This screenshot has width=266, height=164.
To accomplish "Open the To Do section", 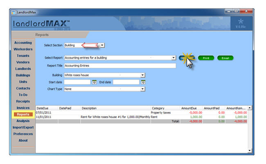I will [x=23, y=95].
